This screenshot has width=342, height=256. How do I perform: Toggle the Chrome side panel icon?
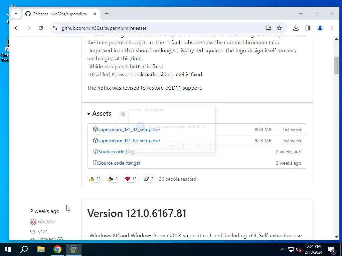[x=308, y=28]
